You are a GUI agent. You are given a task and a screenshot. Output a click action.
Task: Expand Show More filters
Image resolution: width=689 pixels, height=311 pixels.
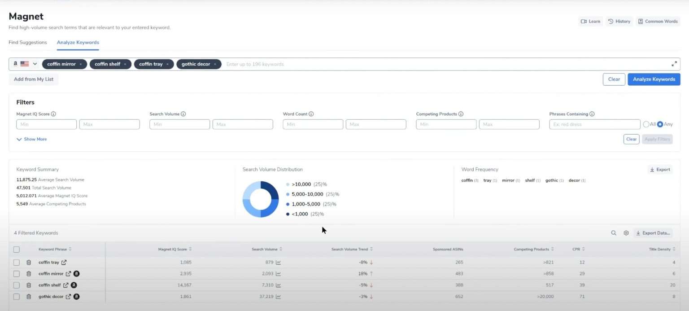(31, 139)
